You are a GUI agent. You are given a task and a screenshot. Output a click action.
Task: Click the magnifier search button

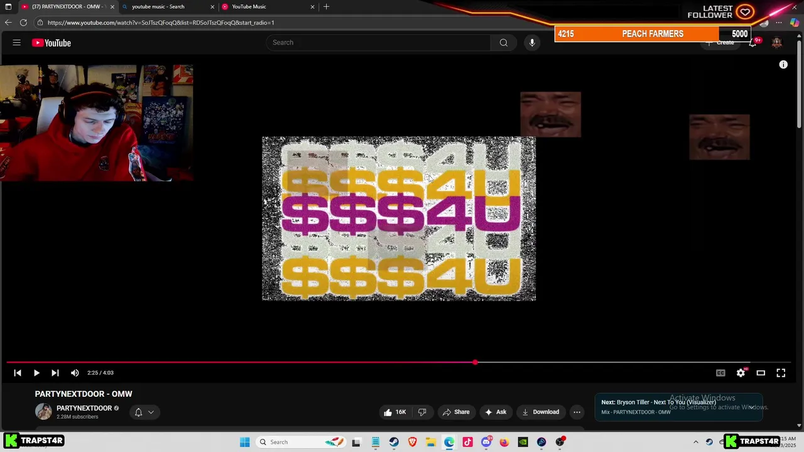(503, 43)
